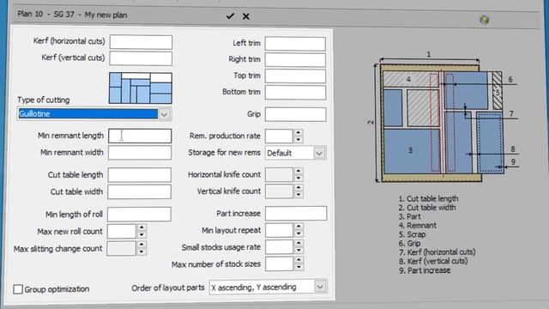Click legend entry '5. Scrap'

pyautogui.click(x=412, y=234)
